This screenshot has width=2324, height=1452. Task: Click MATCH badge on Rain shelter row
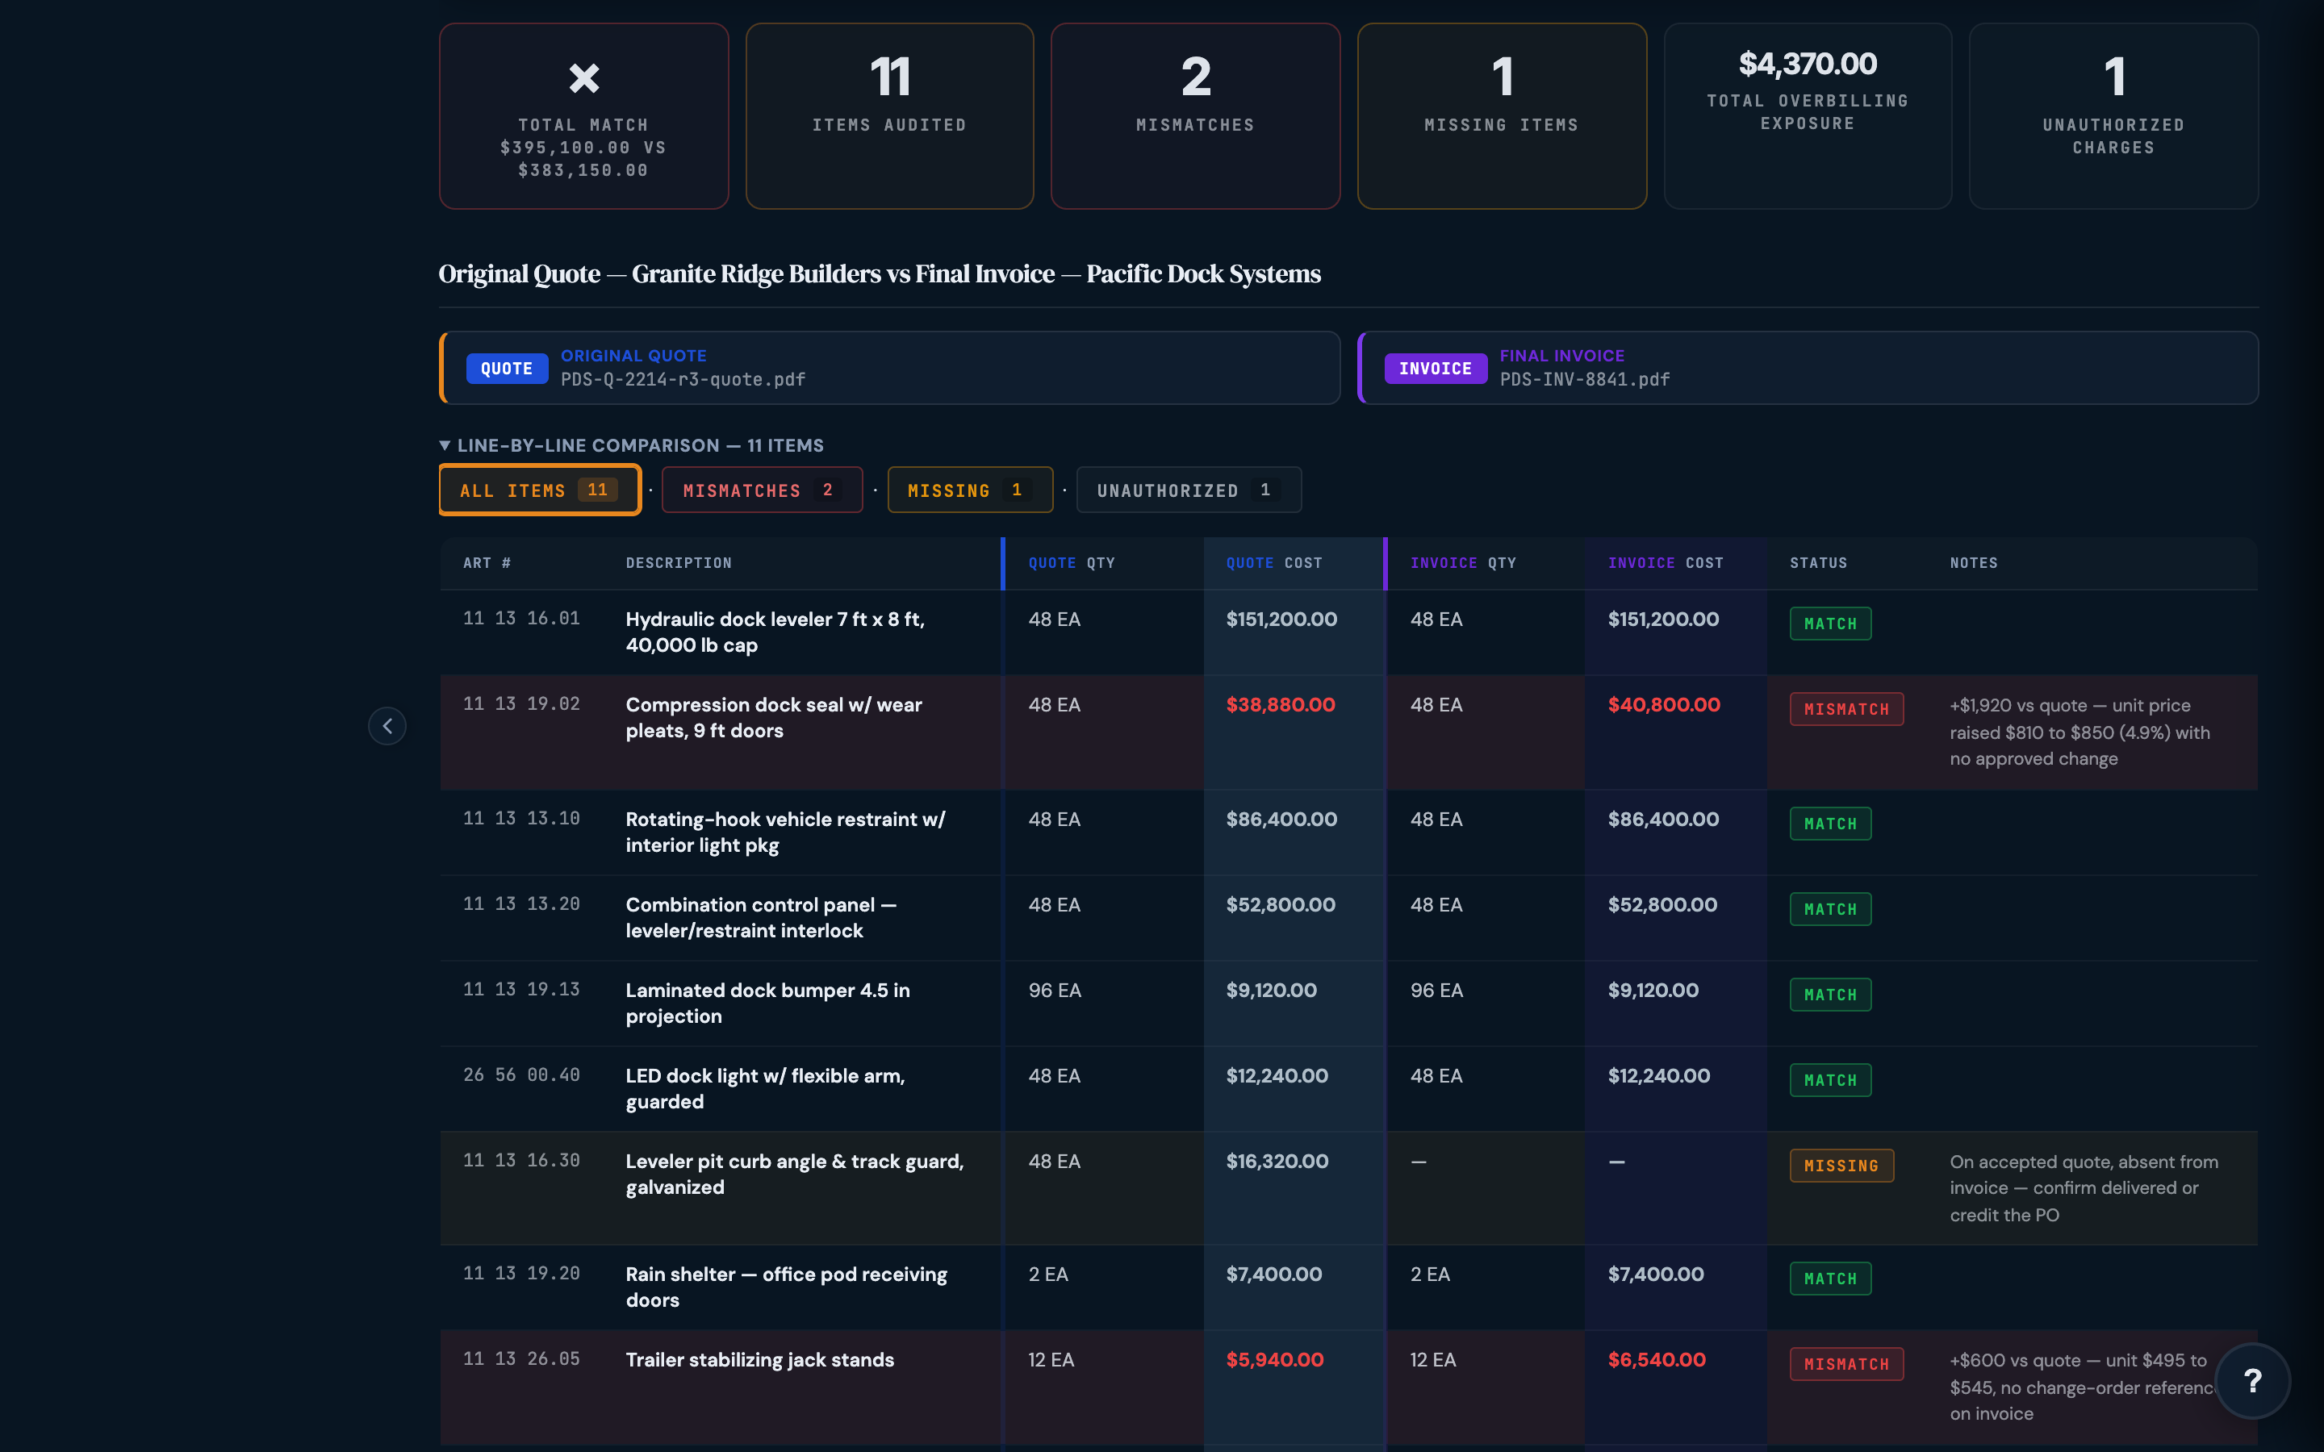pyautogui.click(x=1830, y=1279)
